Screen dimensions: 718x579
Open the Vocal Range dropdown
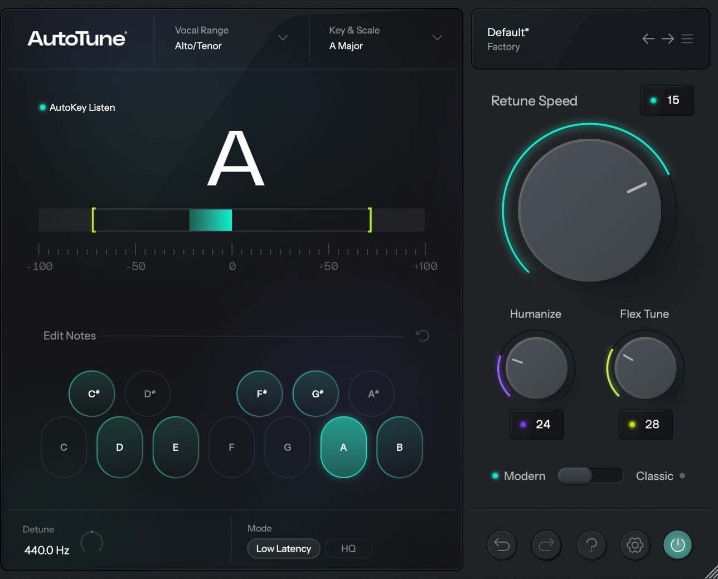283,38
